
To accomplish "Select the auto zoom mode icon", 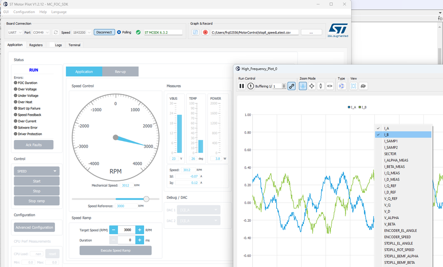I will tap(303, 86).
